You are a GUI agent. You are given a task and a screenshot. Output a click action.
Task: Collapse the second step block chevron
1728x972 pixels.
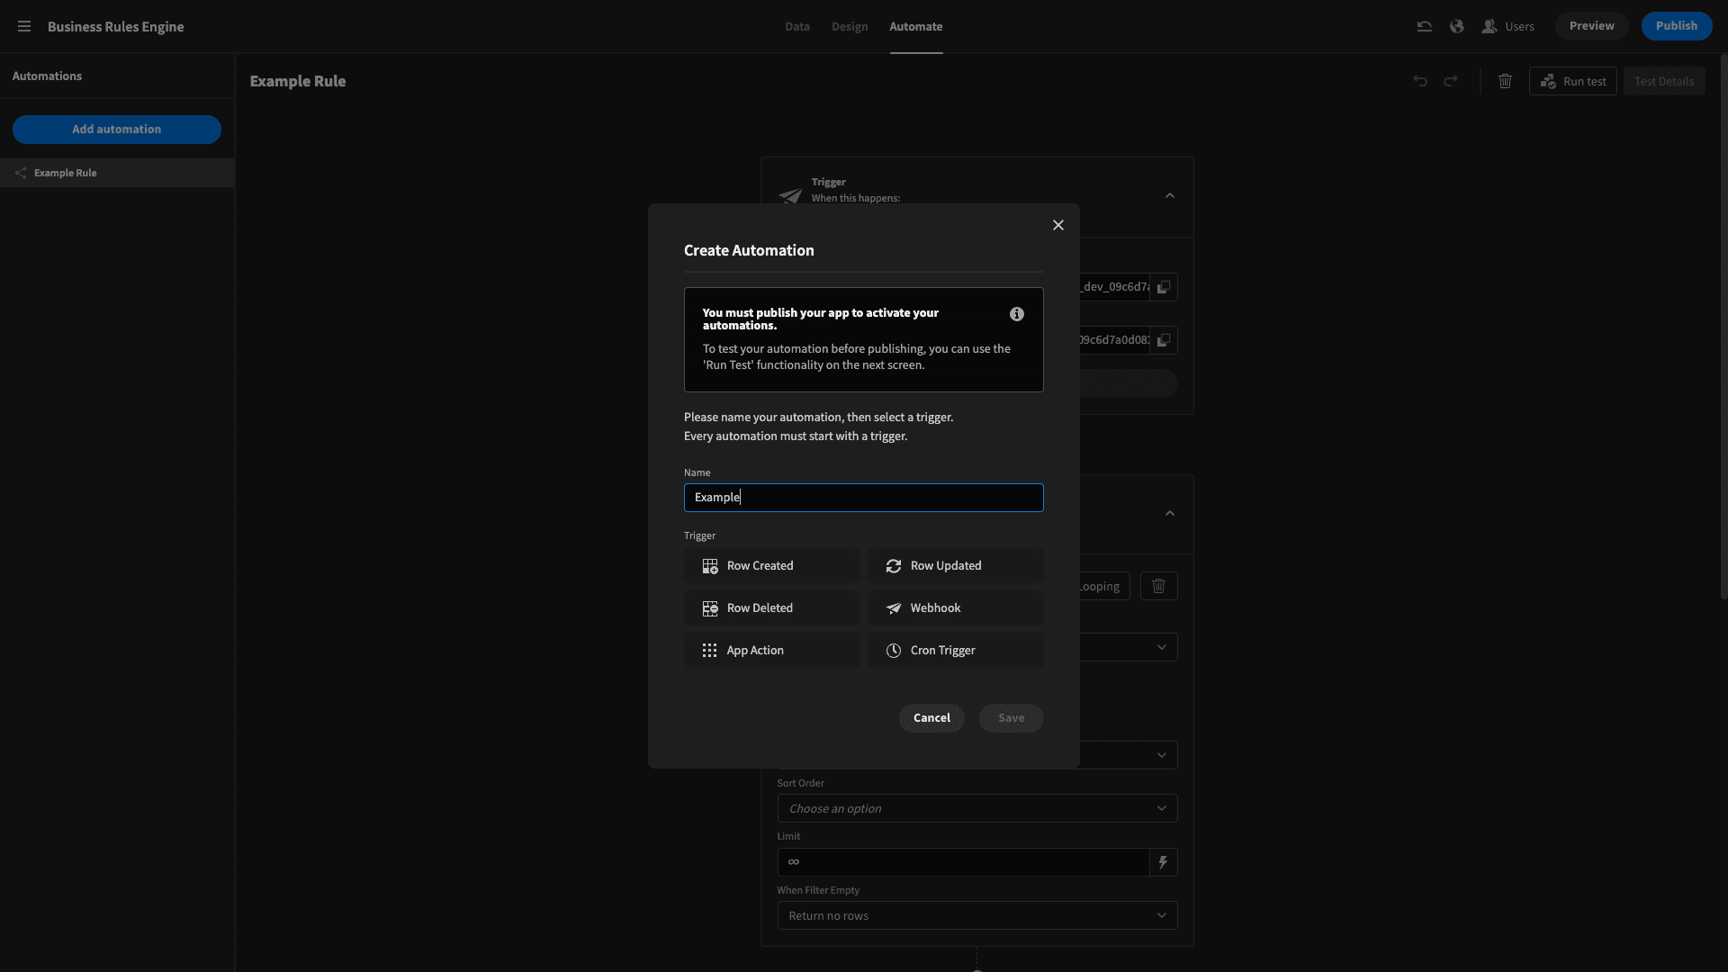coord(1170,513)
